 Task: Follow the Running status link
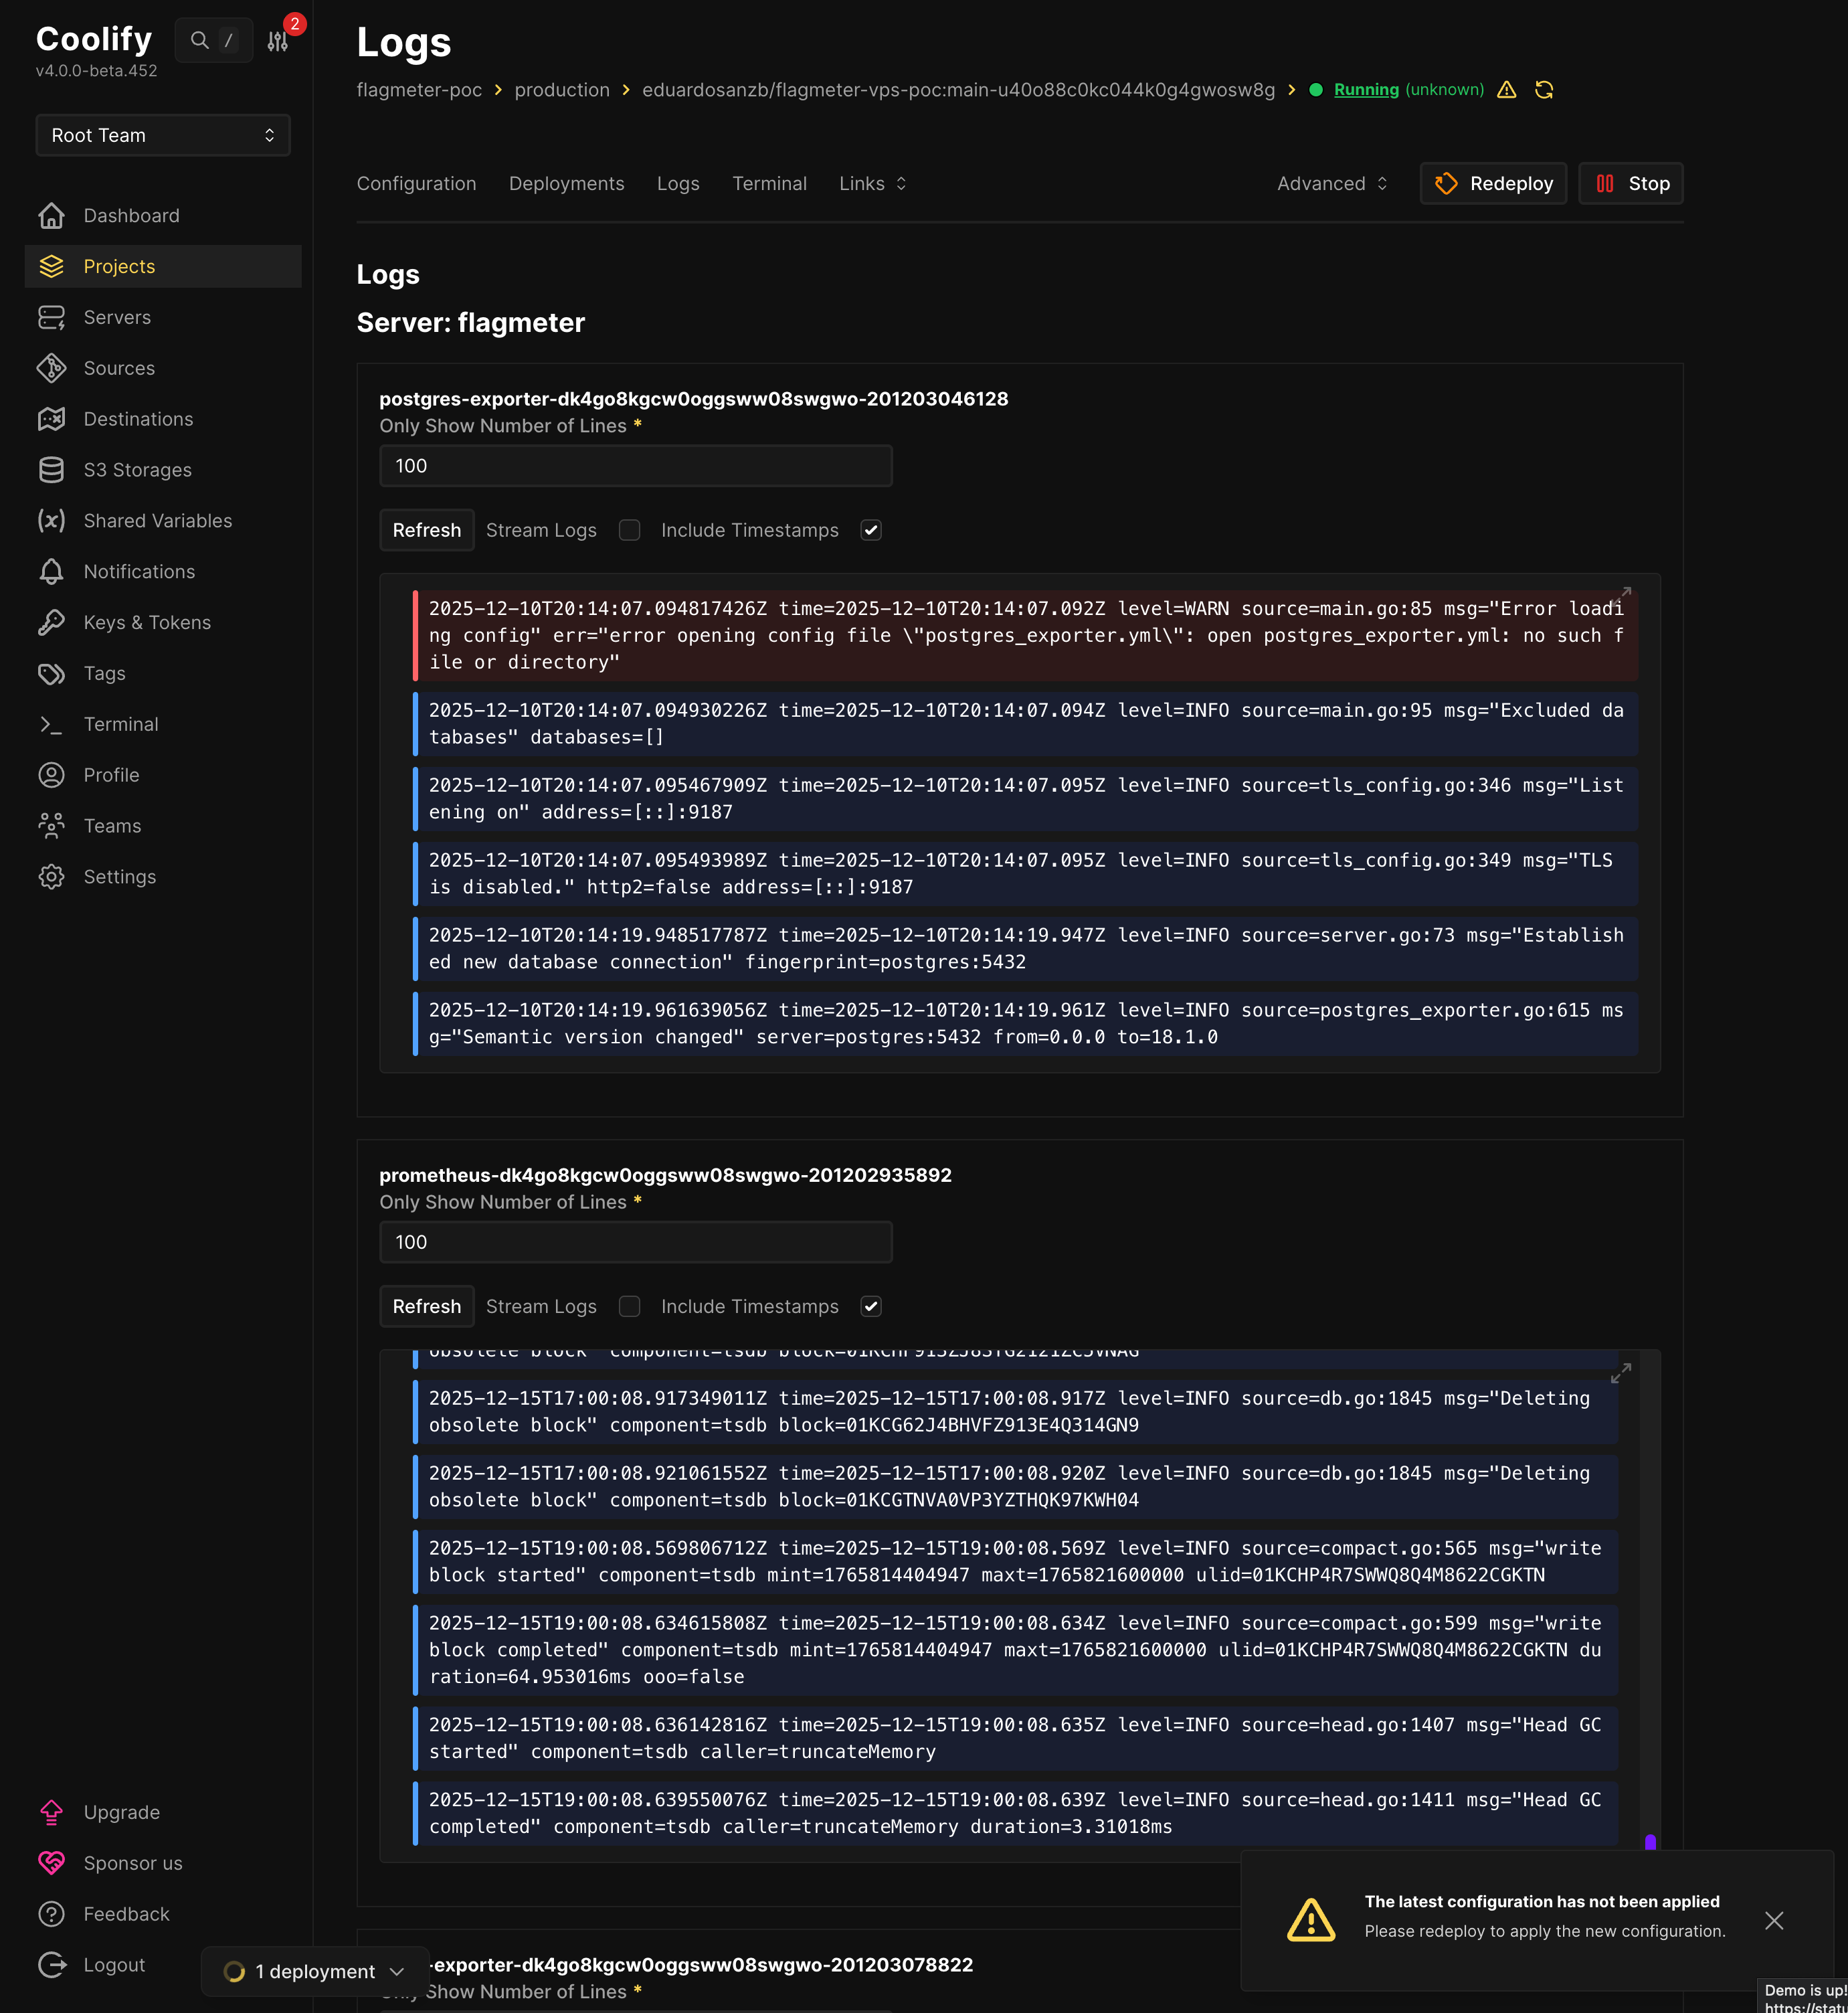pyautogui.click(x=1366, y=89)
